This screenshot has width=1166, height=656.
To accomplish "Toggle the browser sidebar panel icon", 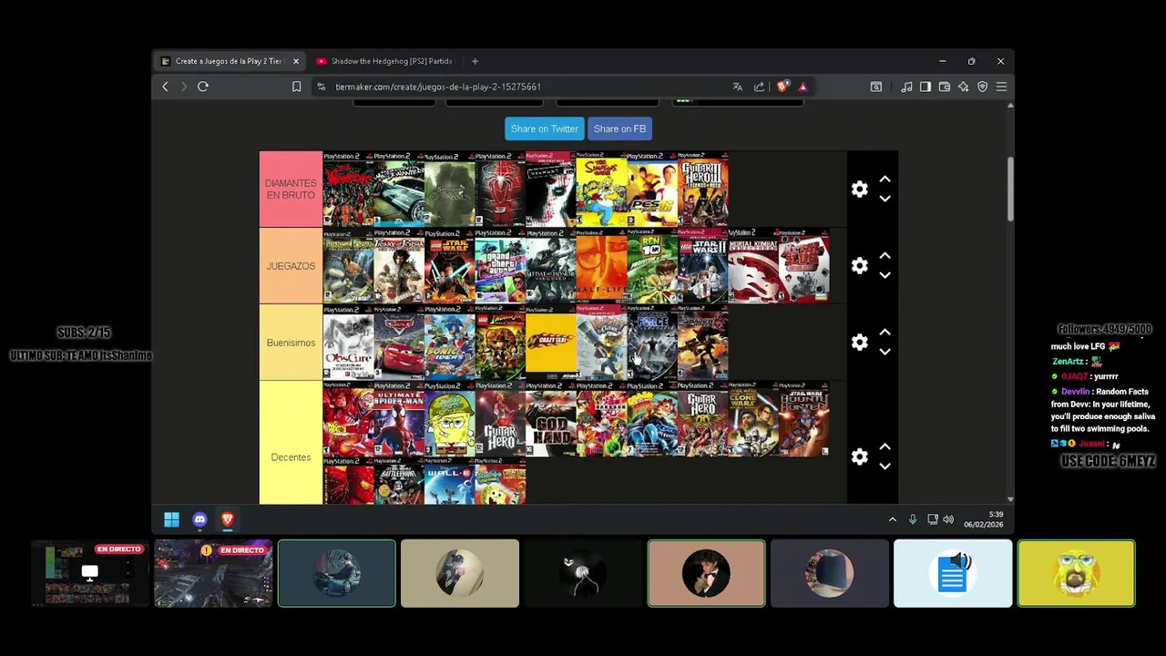I will tap(926, 87).
